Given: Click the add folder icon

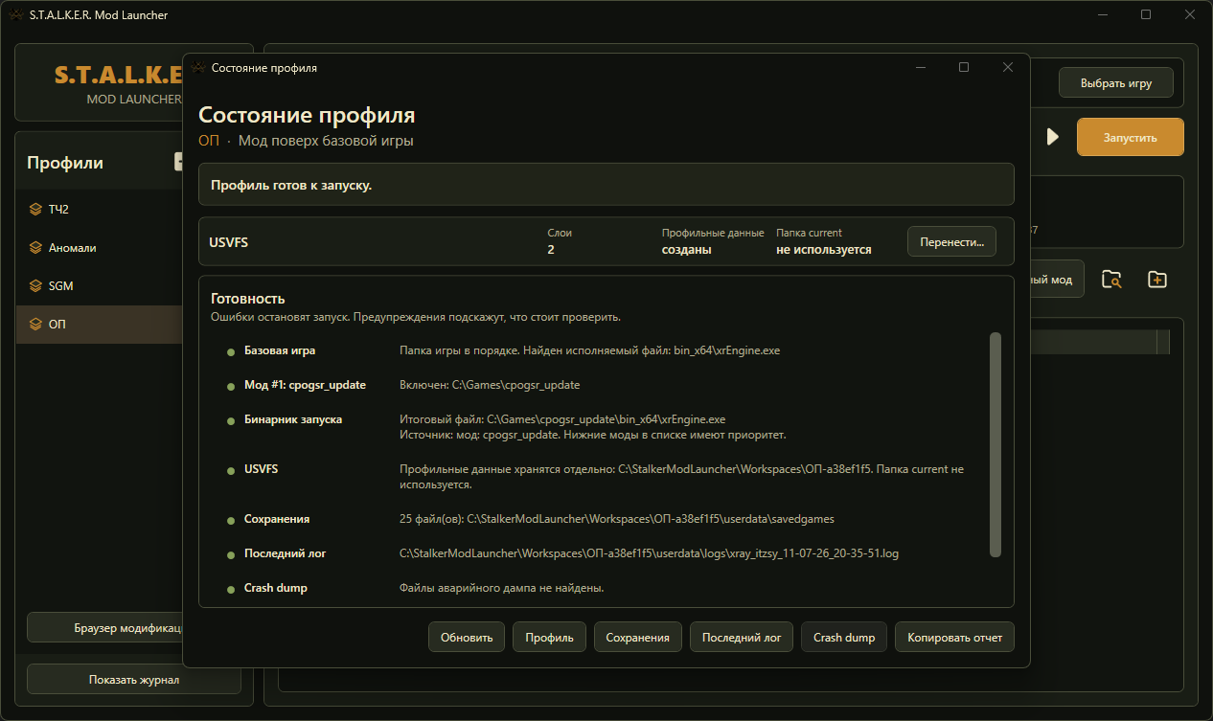Looking at the screenshot, I should coord(1157,280).
